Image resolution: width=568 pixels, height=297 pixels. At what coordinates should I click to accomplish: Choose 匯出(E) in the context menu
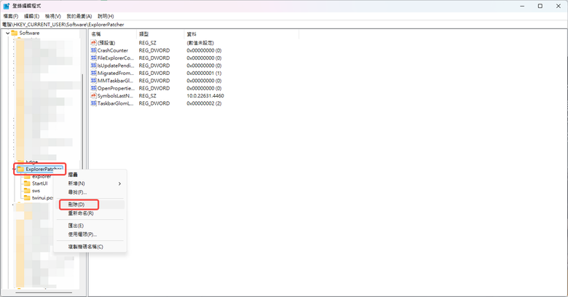pyautogui.click(x=90, y=226)
